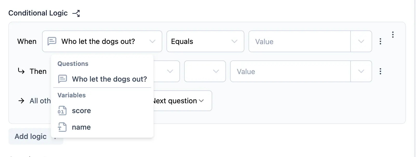Select 'Who let the dogs out?' from Questions
Viewport: 416px width, 157px height.
pyautogui.click(x=109, y=79)
